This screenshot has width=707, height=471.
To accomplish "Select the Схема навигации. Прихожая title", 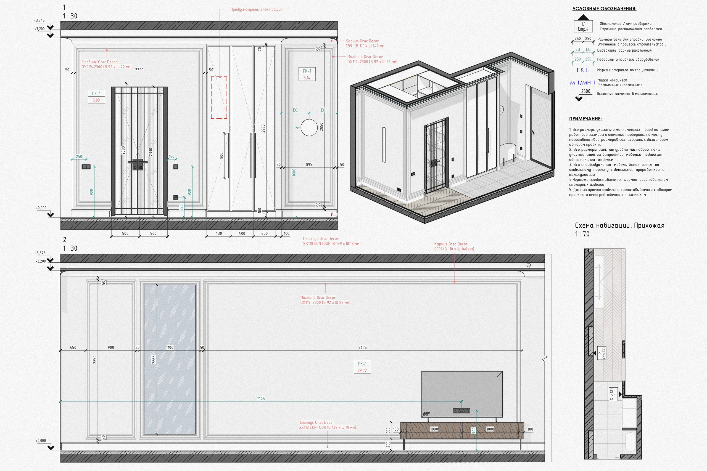I will (619, 226).
